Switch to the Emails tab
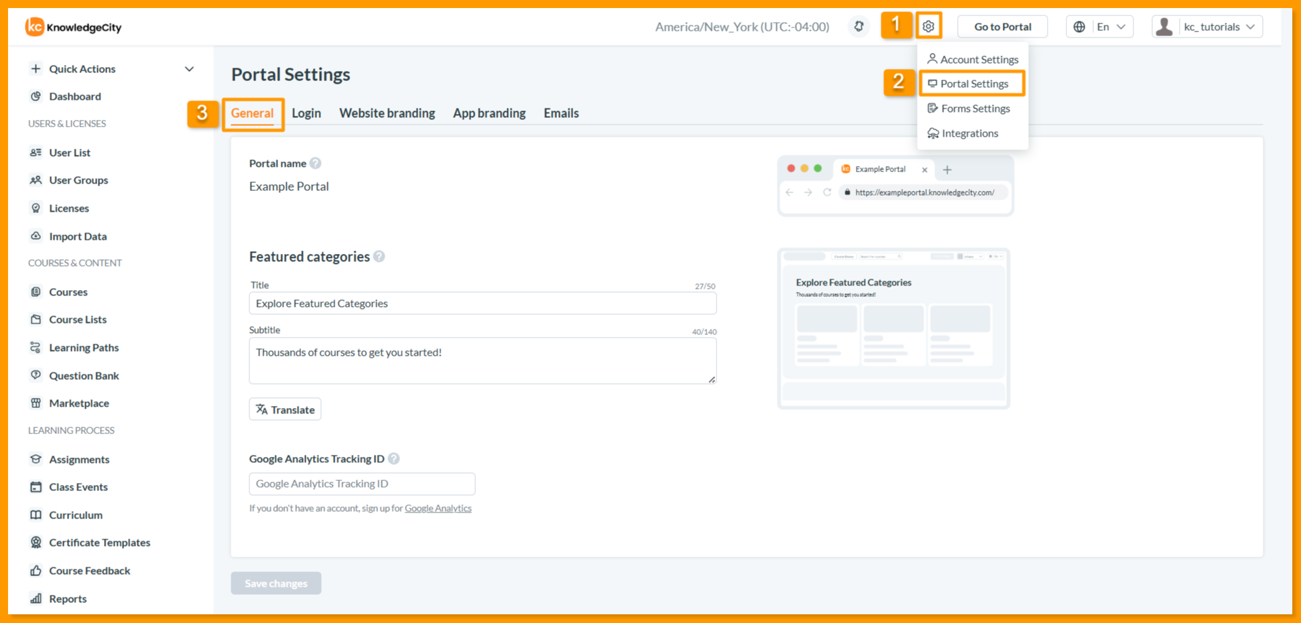The width and height of the screenshot is (1301, 623). 561,113
